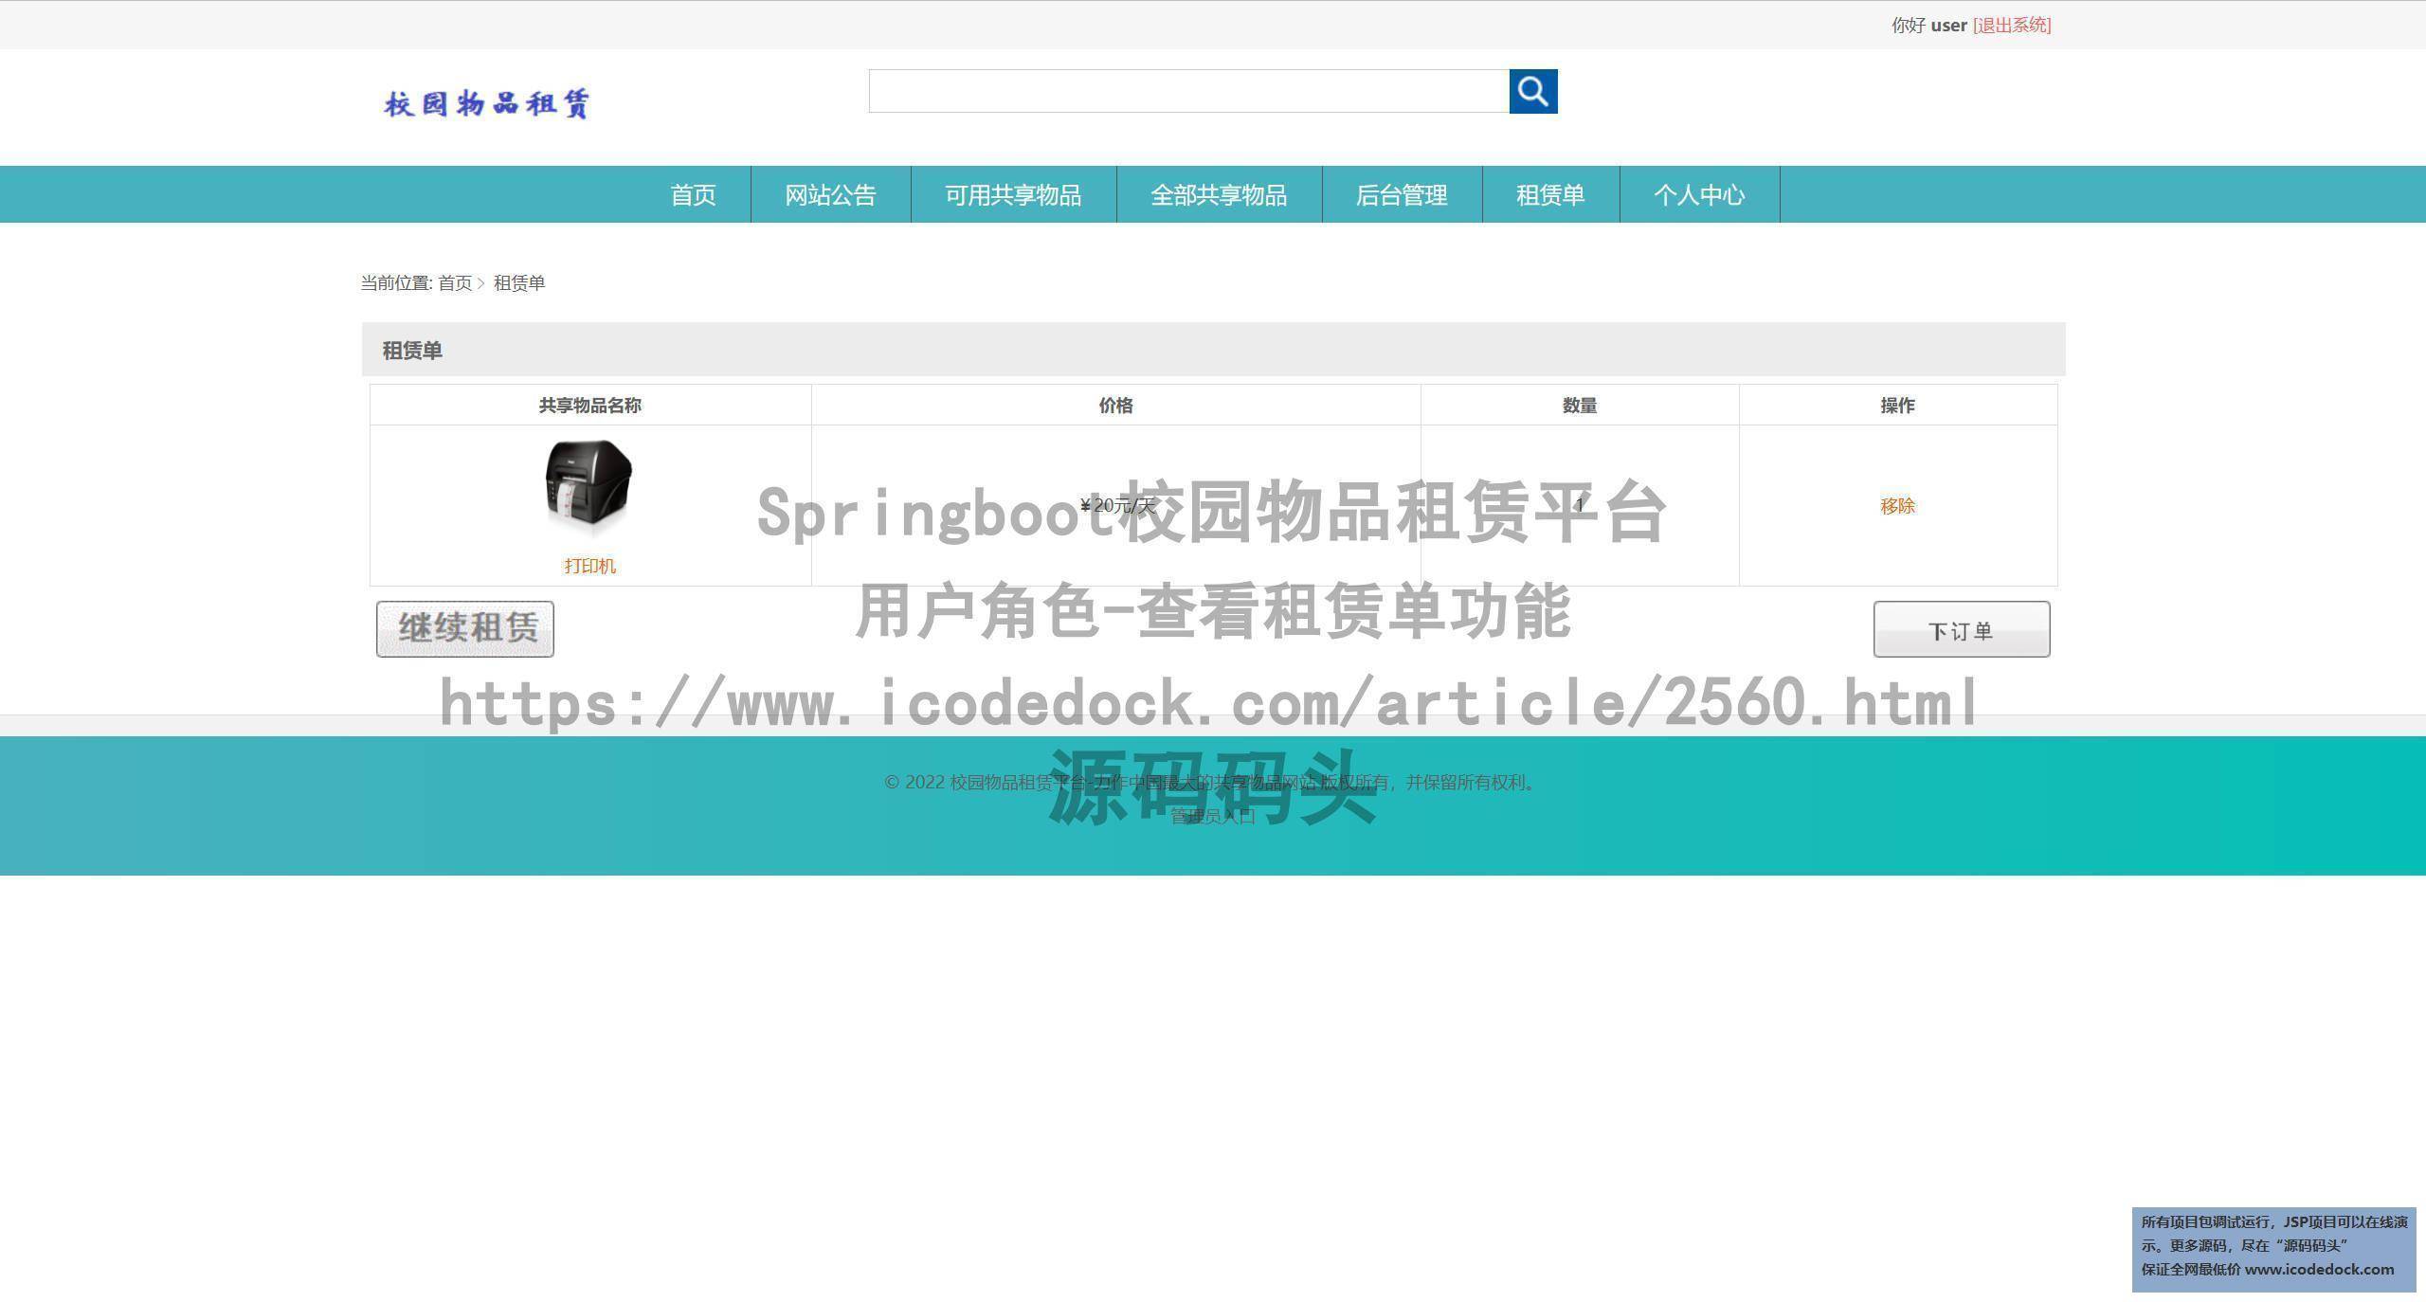
Task: Open the 网站公告 navigation item
Action: (x=830, y=195)
